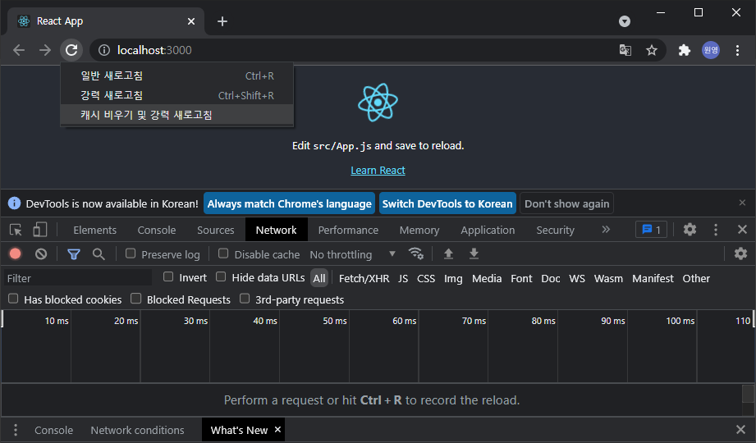Image resolution: width=756 pixels, height=443 pixels.
Task: Click the network Filter text field
Action: [x=78, y=278]
